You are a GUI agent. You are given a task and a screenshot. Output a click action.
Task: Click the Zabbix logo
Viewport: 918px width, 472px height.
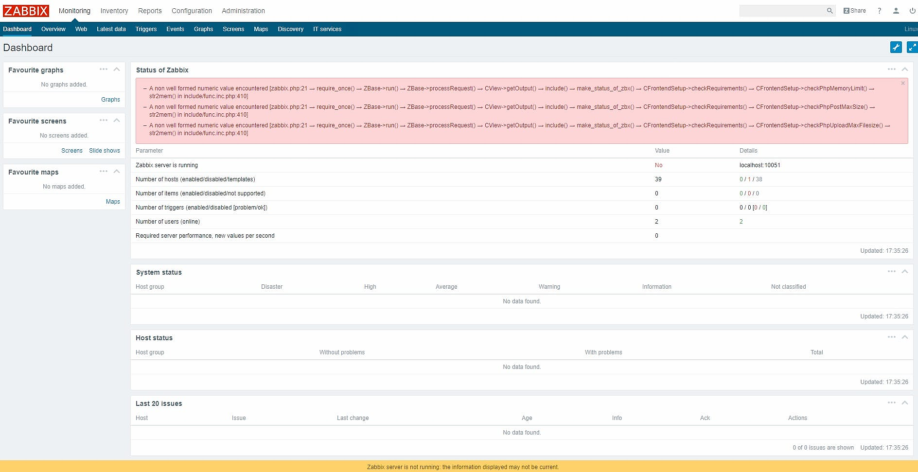[26, 11]
